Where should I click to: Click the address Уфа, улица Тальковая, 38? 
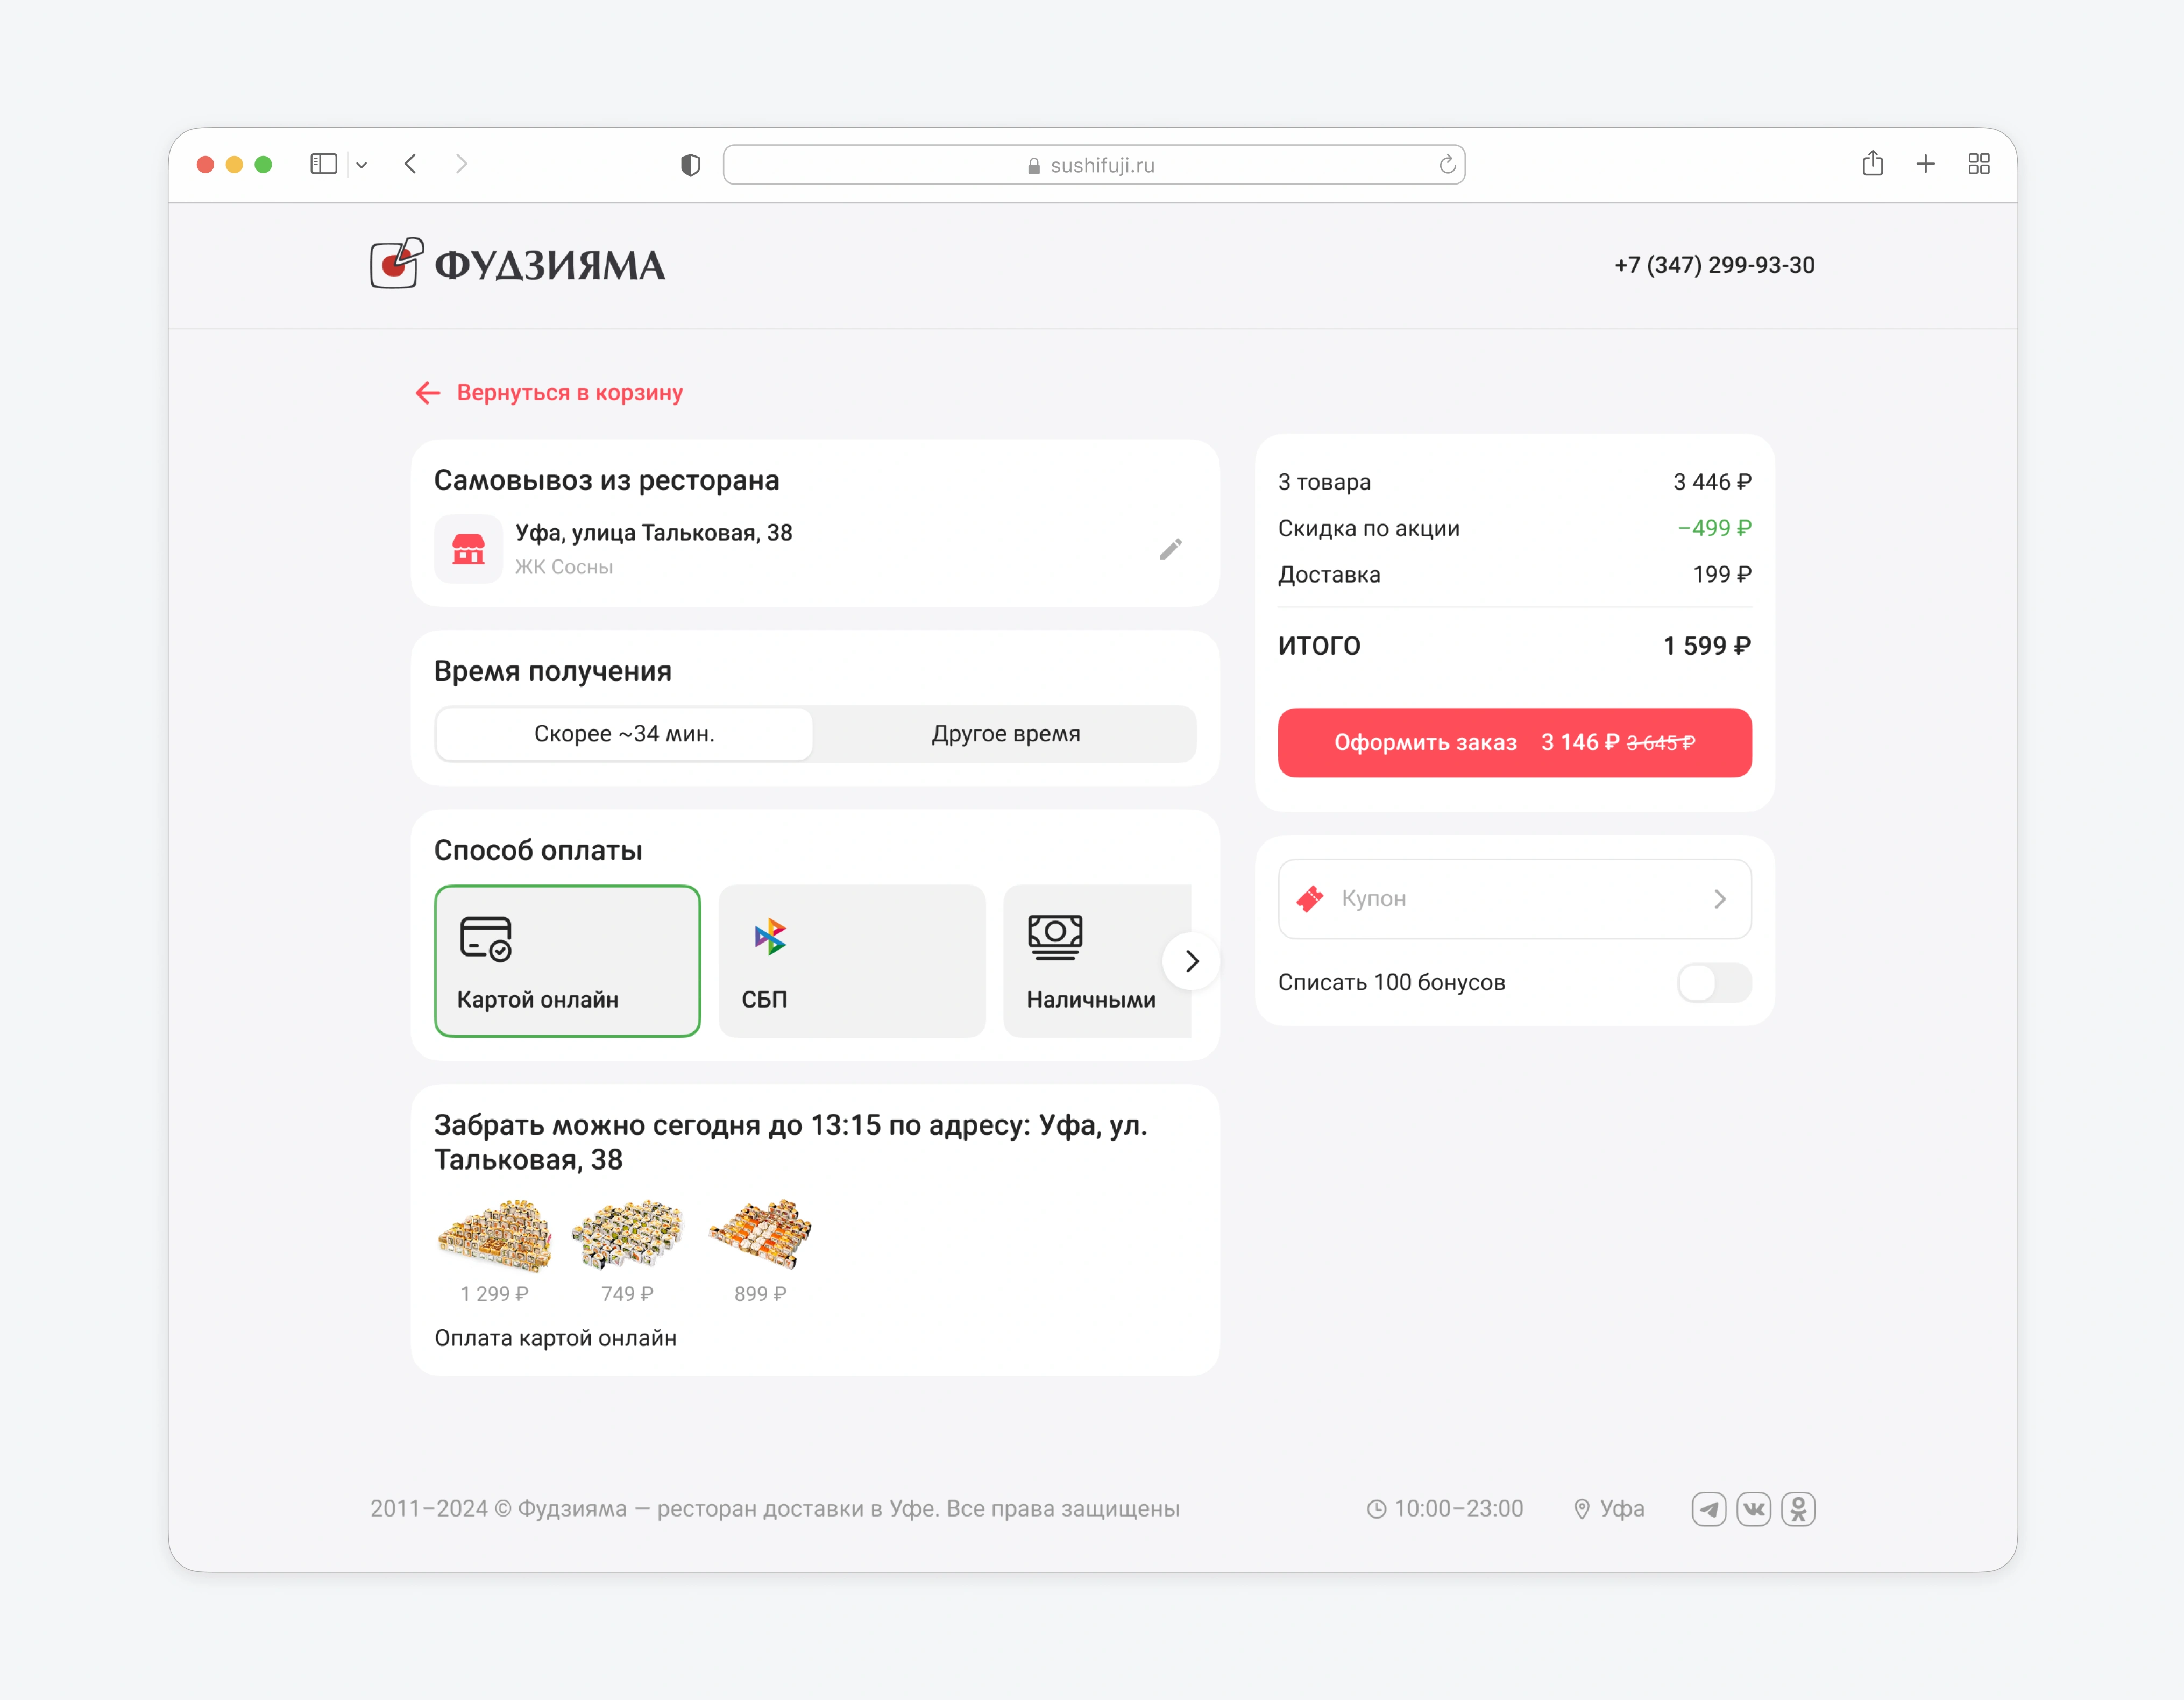[x=654, y=533]
